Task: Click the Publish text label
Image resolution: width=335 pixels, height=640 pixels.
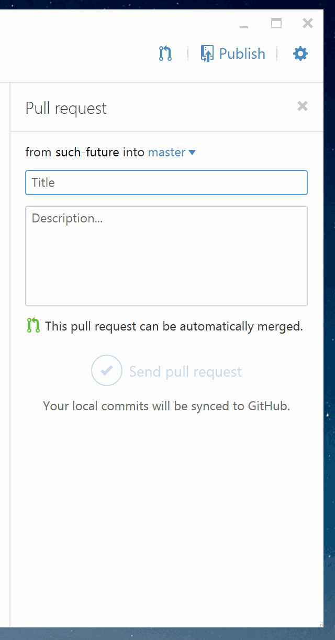Action: (242, 54)
